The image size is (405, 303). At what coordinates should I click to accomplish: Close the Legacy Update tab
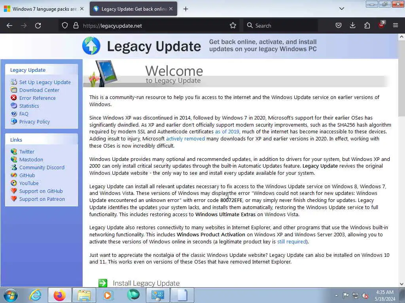(x=171, y=9)
